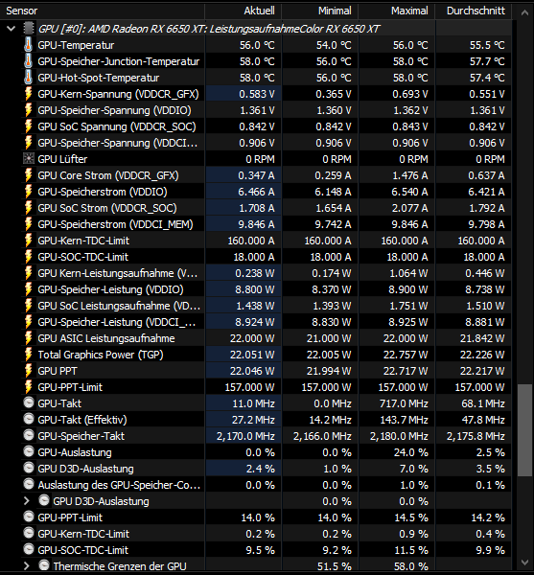Click clock icon beside GPU-Auslastung
Screen dimensions: 534x575
pyautogui.click(x=29, y=451)
